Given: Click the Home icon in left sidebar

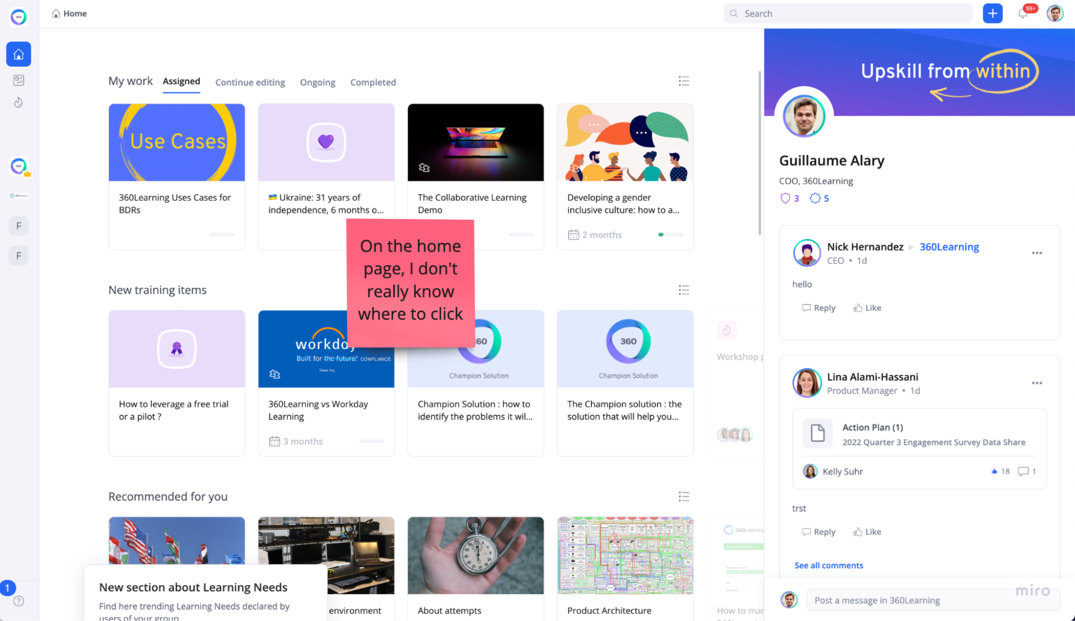Looking at the screenshot, I should point(18,54).
